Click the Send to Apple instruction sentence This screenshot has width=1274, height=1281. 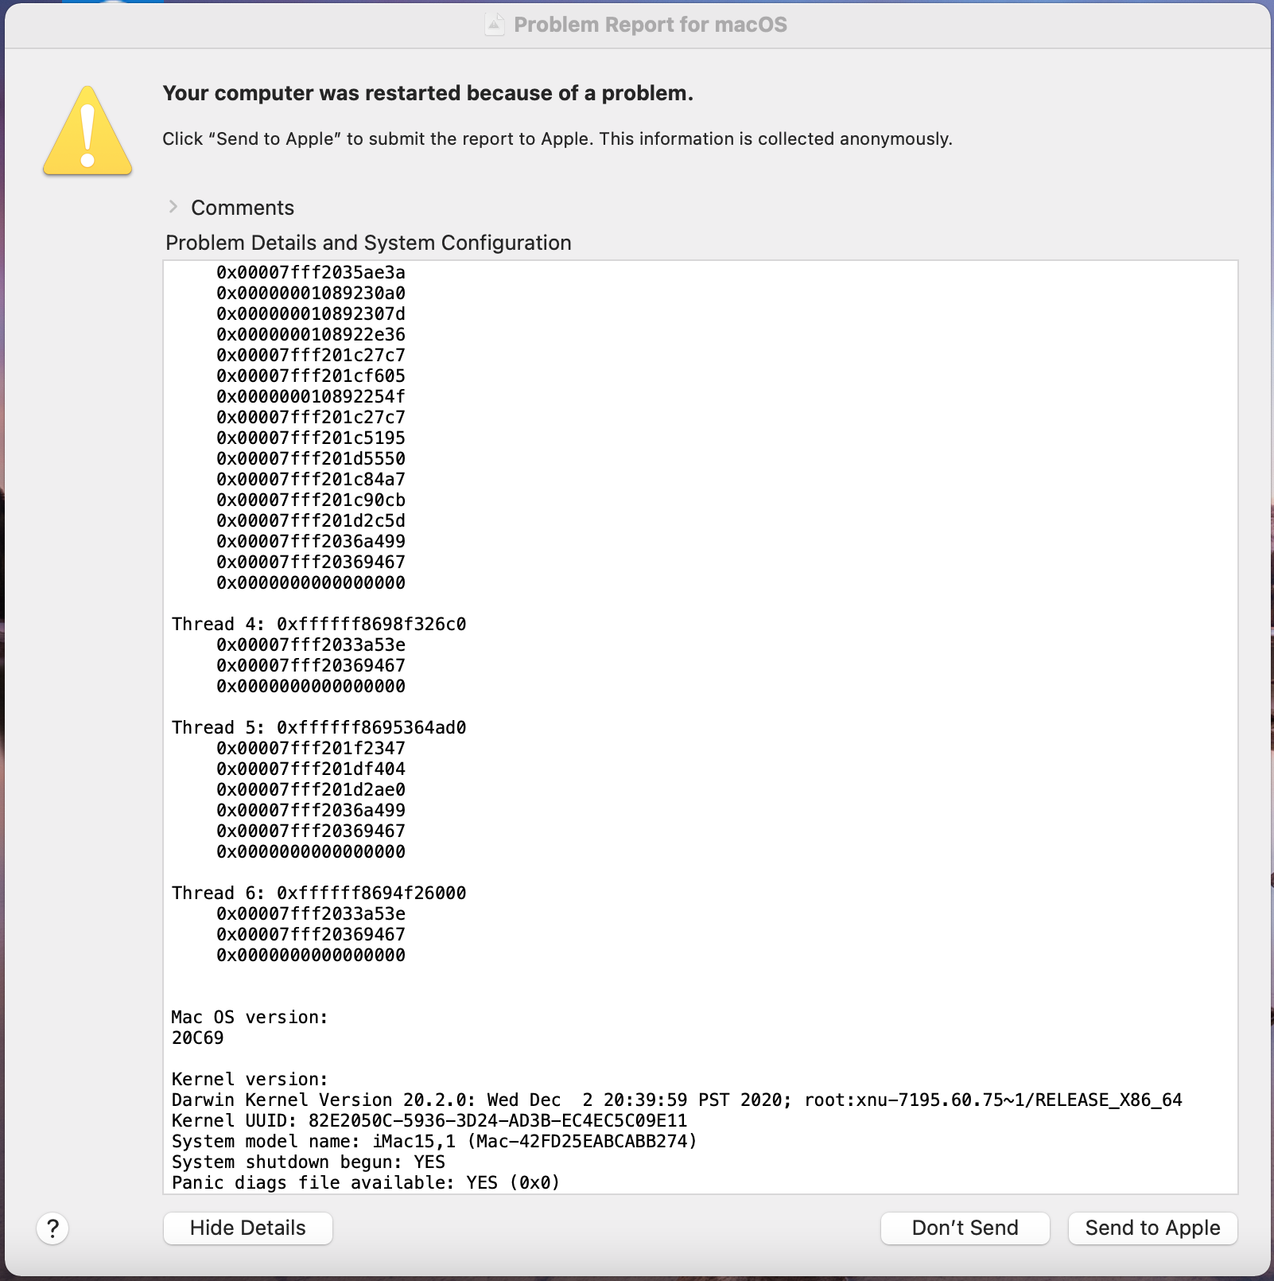click(x=557, y=138)
